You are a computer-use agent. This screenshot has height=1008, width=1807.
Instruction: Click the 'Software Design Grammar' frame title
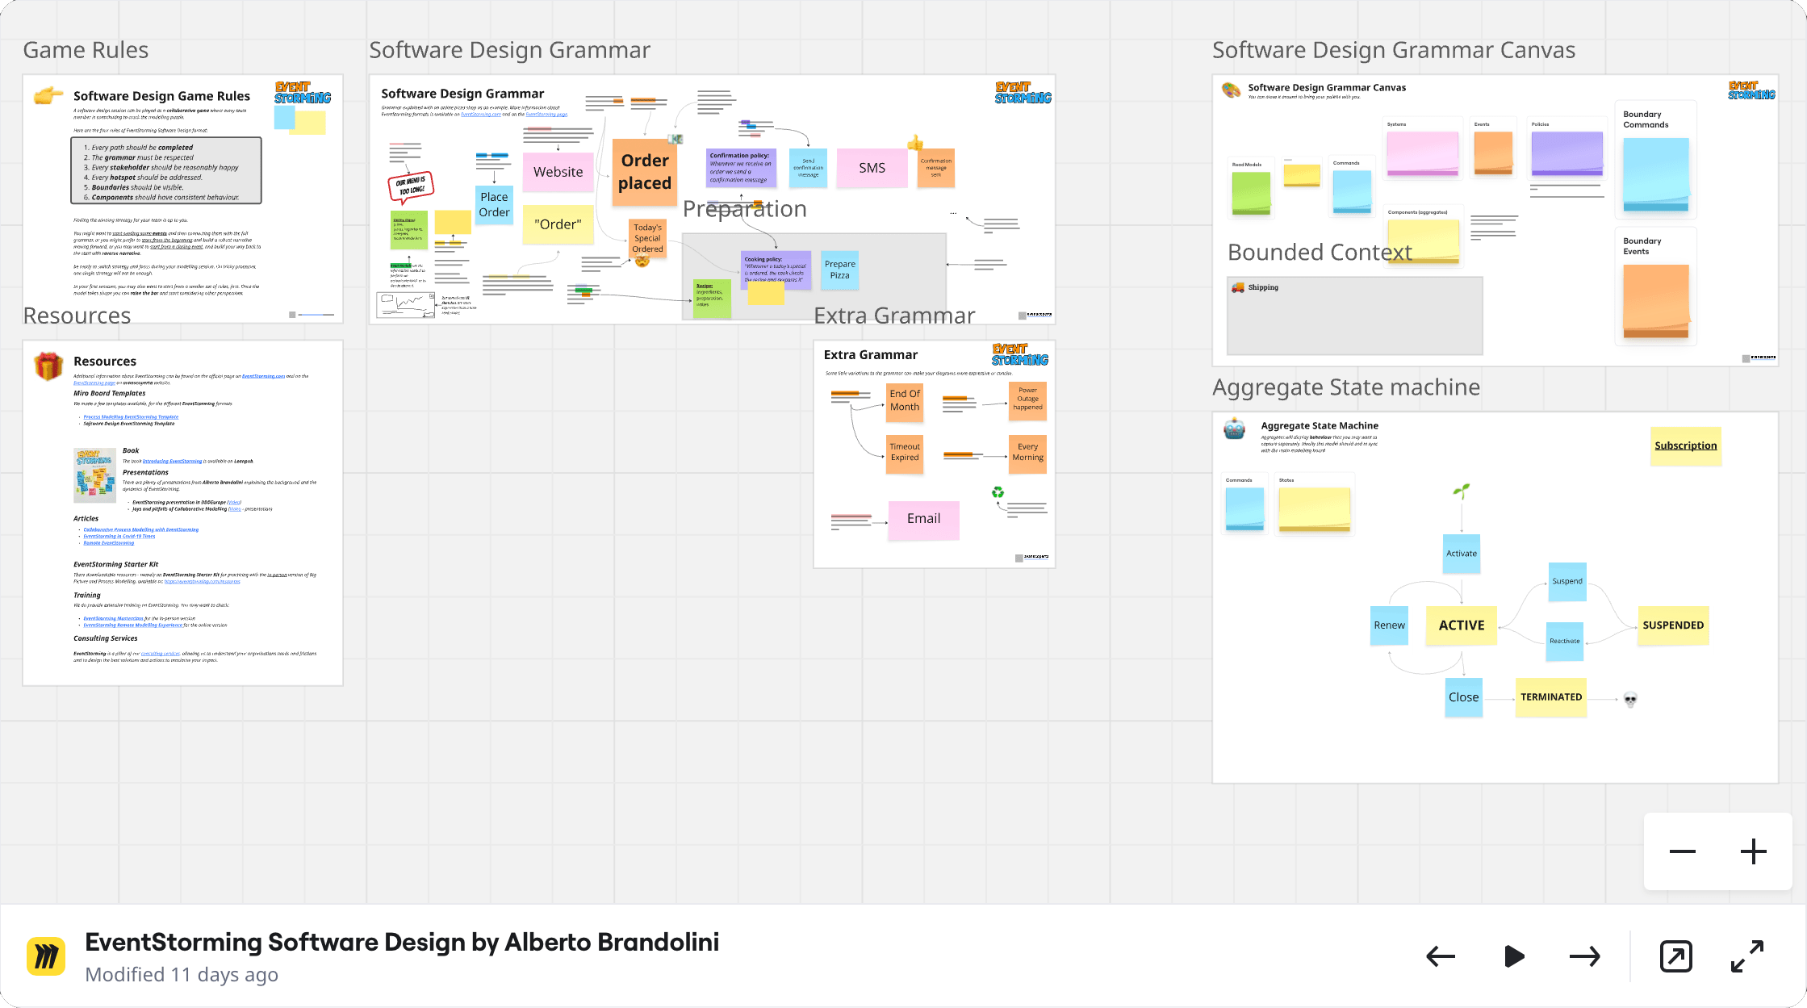509,50
